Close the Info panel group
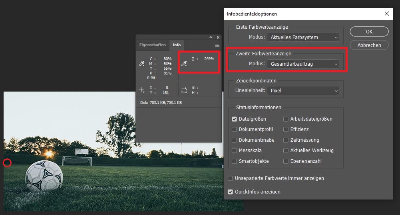Image resolution: width=400 pixels, height=215 pixels. pyautogui.click(x=218, y=37)
